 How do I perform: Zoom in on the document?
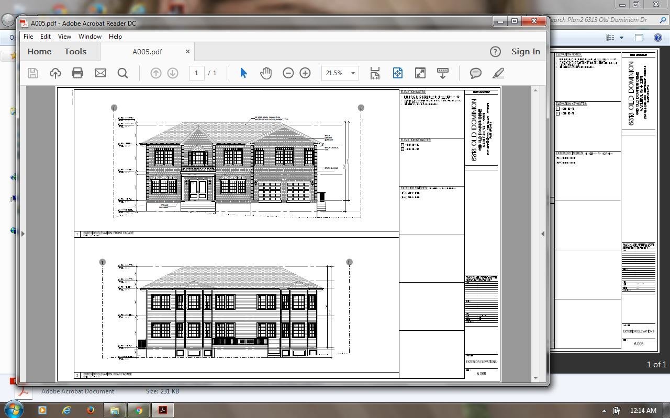pos(305,73)
